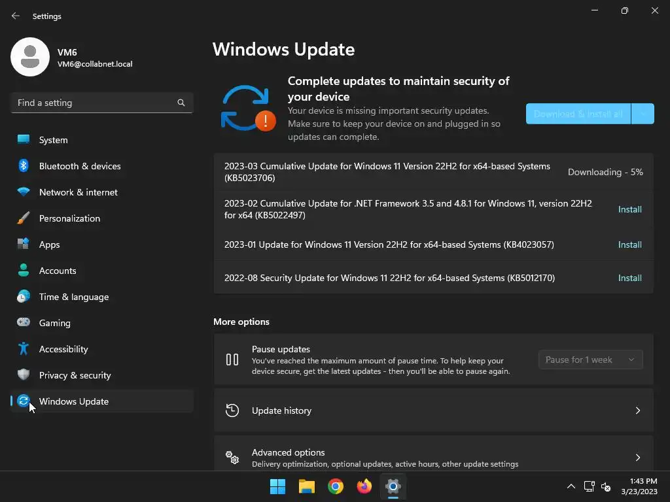670x502 pixels.
Task: Click the KB5023706 cumulative update text
Action: [387, 172]
